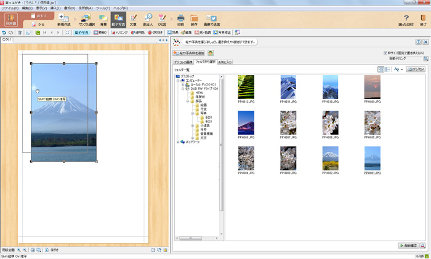
Task: Open 困ったときは help icon
Action: tap(406, 20)
